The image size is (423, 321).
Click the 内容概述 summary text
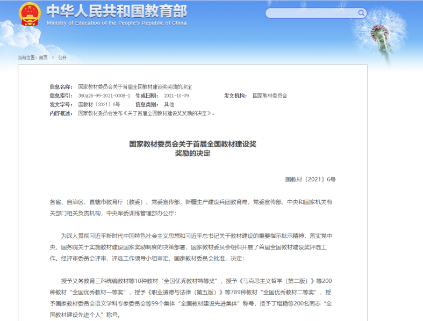(x=147, y=113)
